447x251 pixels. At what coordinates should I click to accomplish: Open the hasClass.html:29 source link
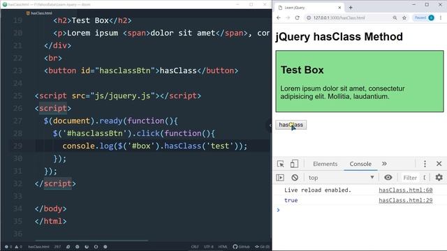click(x=405, y=200)
